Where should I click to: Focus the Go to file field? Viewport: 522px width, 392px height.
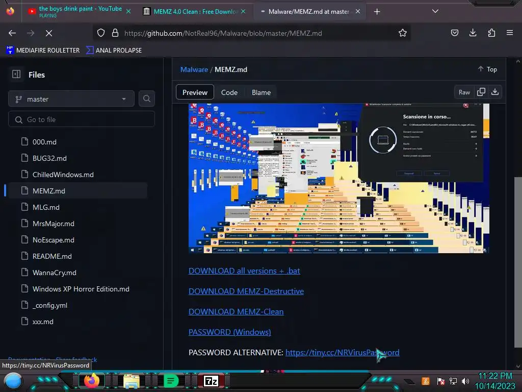coord(82,119)
